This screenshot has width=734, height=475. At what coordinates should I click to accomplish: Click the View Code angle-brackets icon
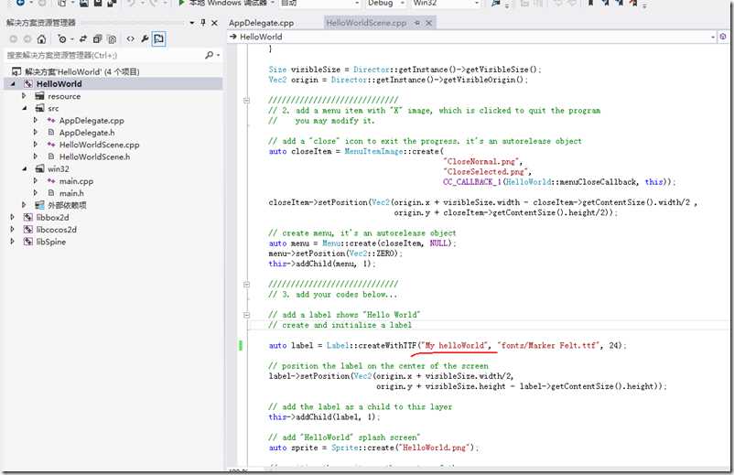click(131, 38)
